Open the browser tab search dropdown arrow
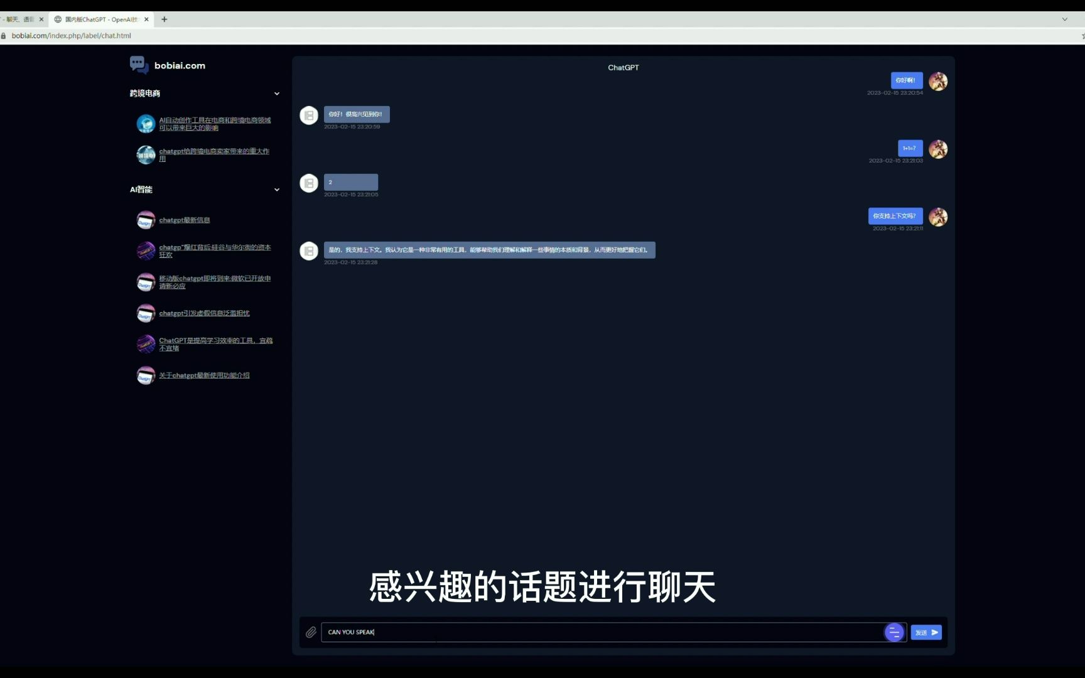Viewport: 1085px width, 678px height. (x=1065, y=19)
